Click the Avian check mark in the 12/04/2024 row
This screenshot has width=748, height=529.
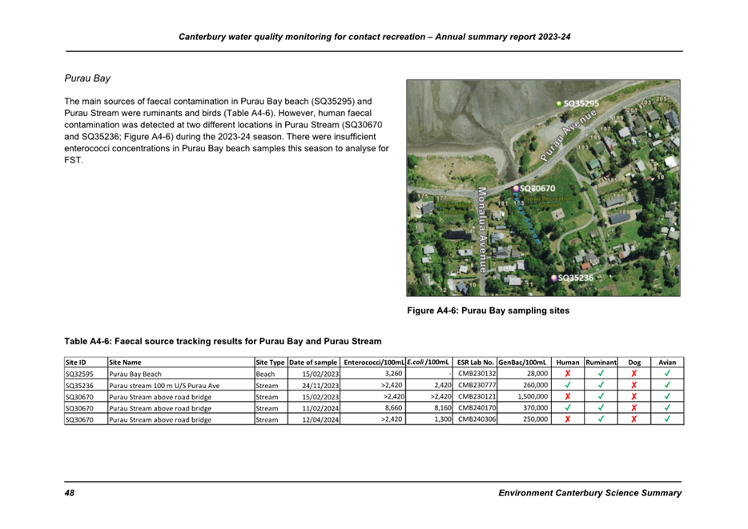[667, 419]
